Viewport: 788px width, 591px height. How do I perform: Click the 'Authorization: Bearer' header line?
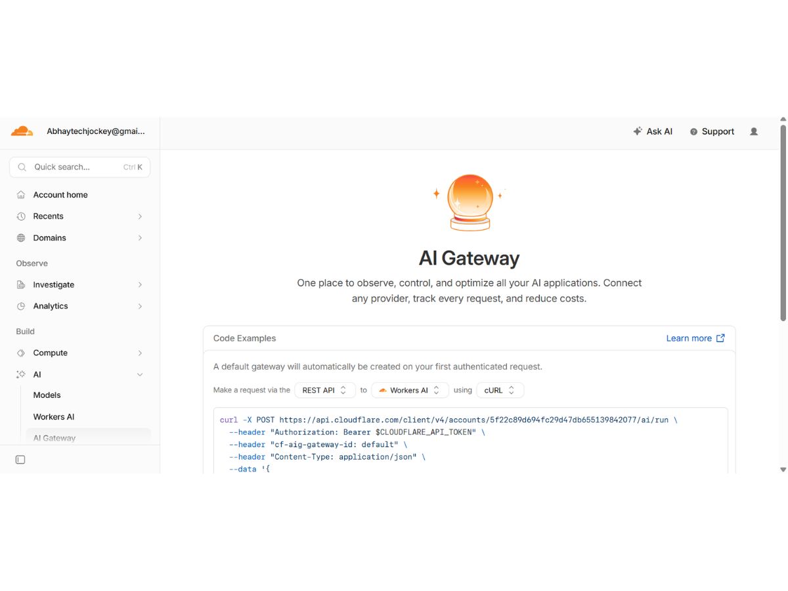click(x=357, y=432)
